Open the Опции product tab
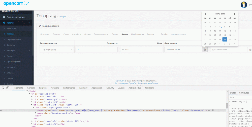Image resolution: width=252 pixels, height=127 pixels. 87,34
